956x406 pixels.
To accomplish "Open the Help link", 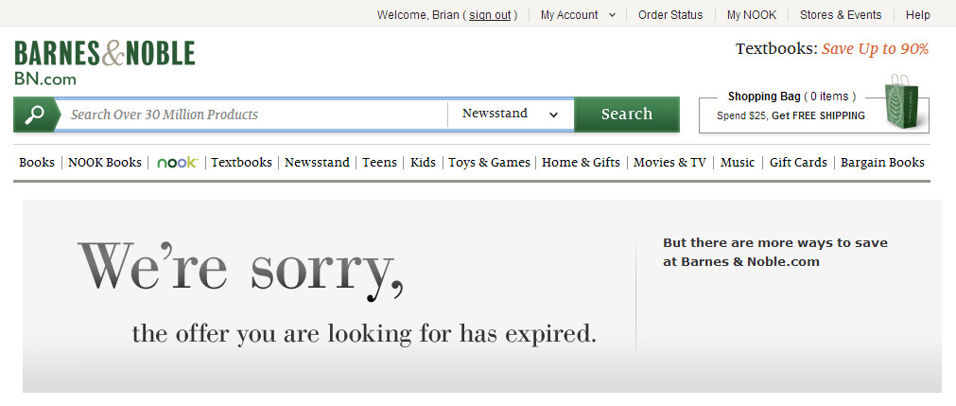I will pyautogui.click(x=917, y=15).
